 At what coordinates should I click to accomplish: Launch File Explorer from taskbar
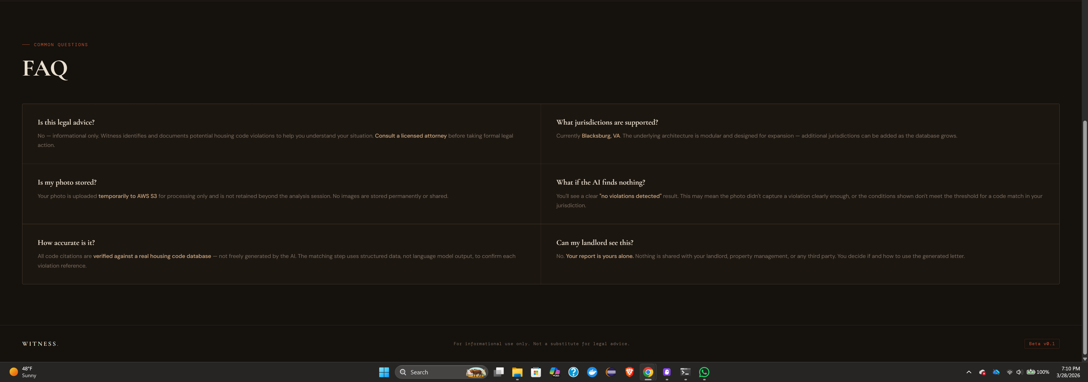coord(517,372)
